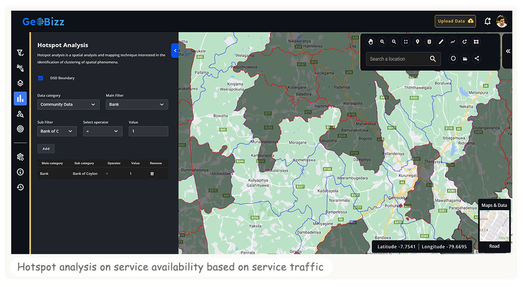Click the Add filter button

click(x=46, y=149)
